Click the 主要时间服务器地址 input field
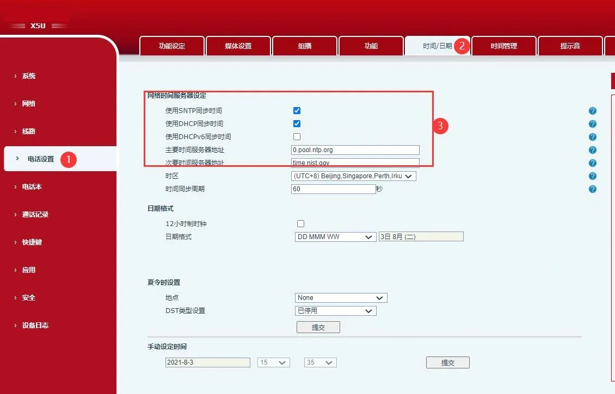Viewport: 615px width, 394px height. coord(355,149)
